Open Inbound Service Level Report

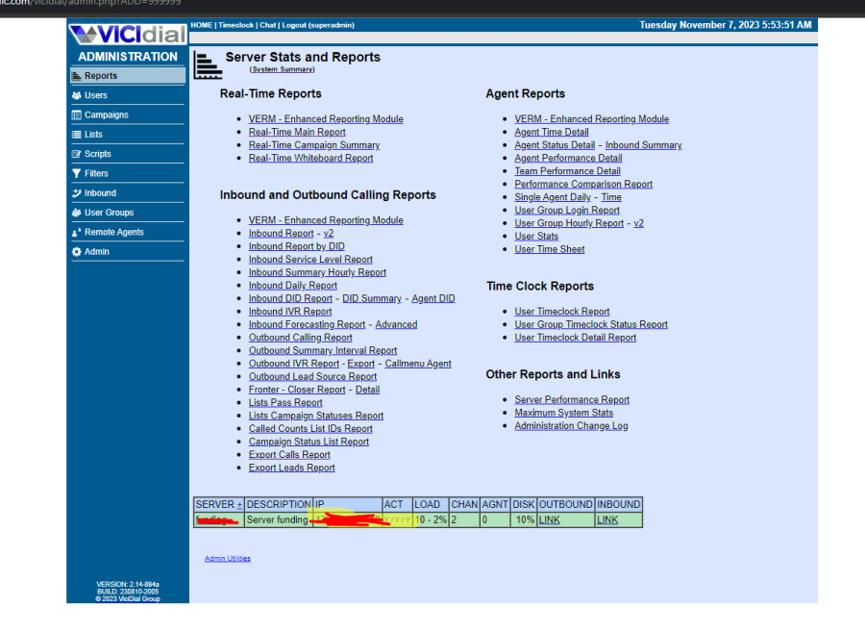(310, 260)
